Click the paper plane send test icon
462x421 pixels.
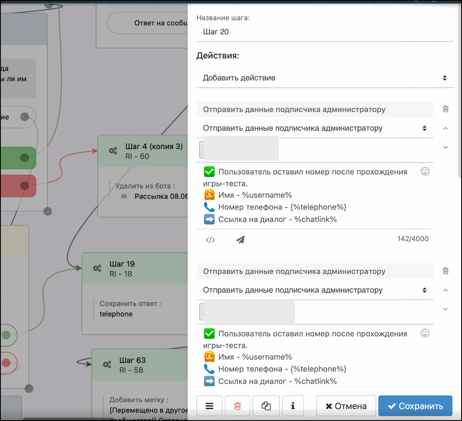pos(240,240)
